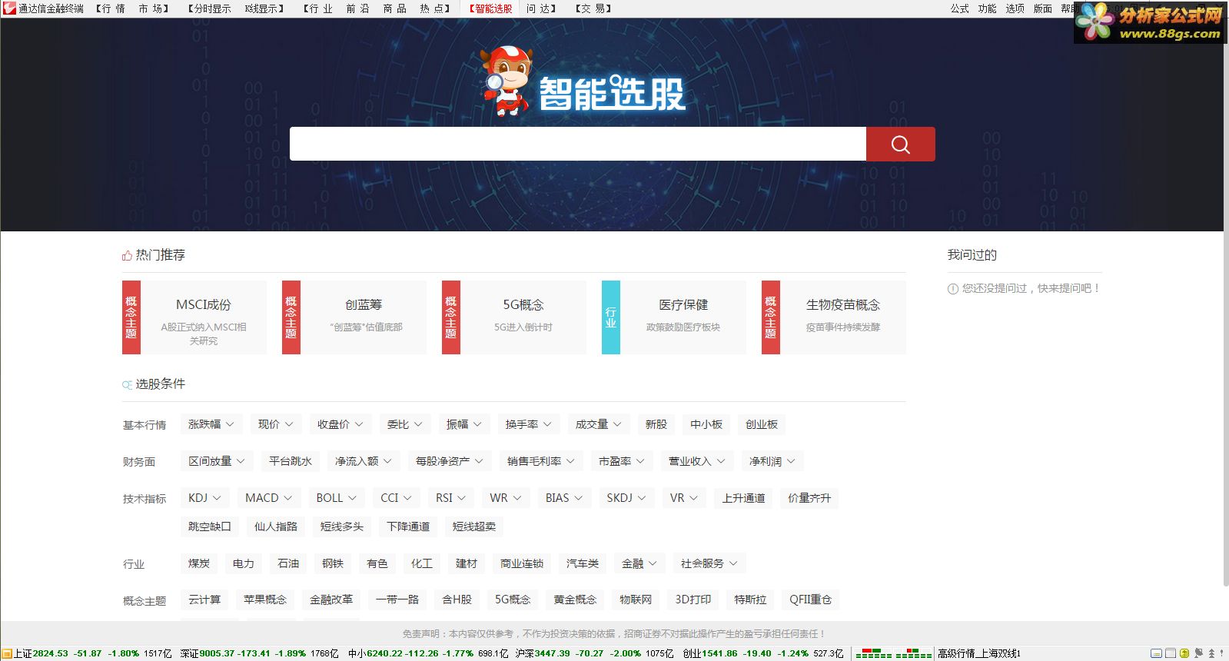Click the satellite dish connection icon

1198,653
